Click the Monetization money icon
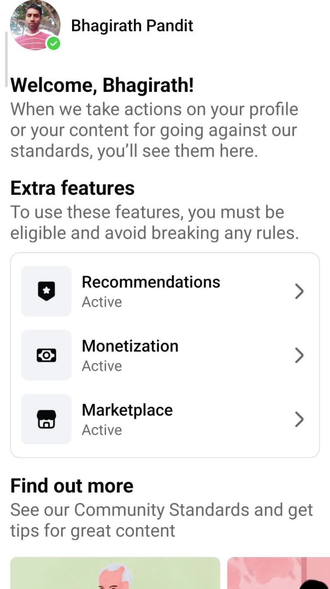This screenshot has height=589, width=330. point(46,356)
